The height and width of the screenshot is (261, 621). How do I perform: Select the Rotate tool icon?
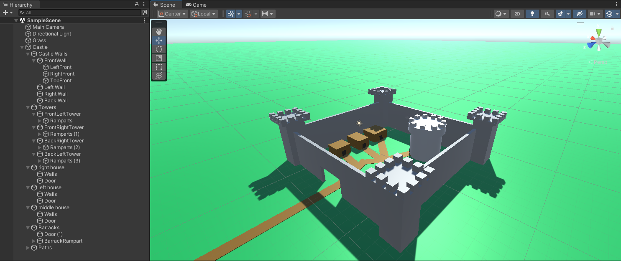[159, 49]
